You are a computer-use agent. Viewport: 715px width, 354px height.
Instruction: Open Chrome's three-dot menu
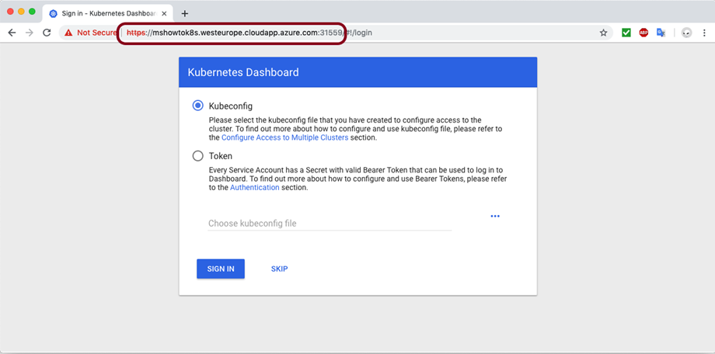(x=704, y=33)
